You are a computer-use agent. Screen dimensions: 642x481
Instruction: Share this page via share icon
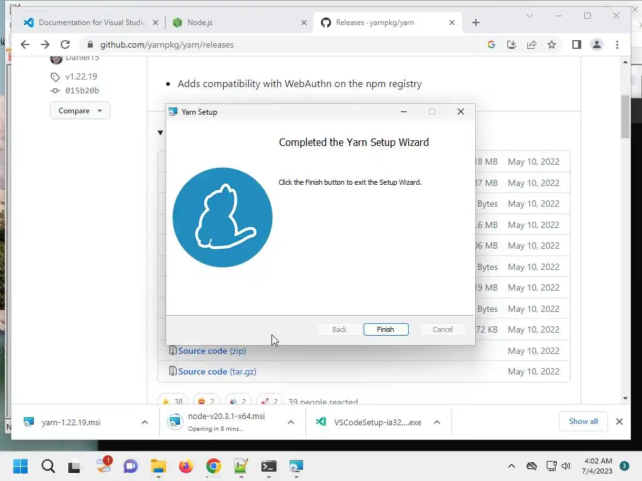[x=532, y=44]
